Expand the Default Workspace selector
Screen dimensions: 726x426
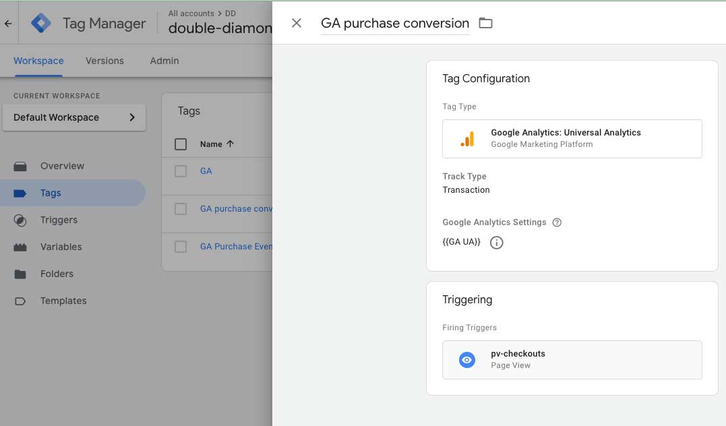pyautogui.click(x=74, y=117)
